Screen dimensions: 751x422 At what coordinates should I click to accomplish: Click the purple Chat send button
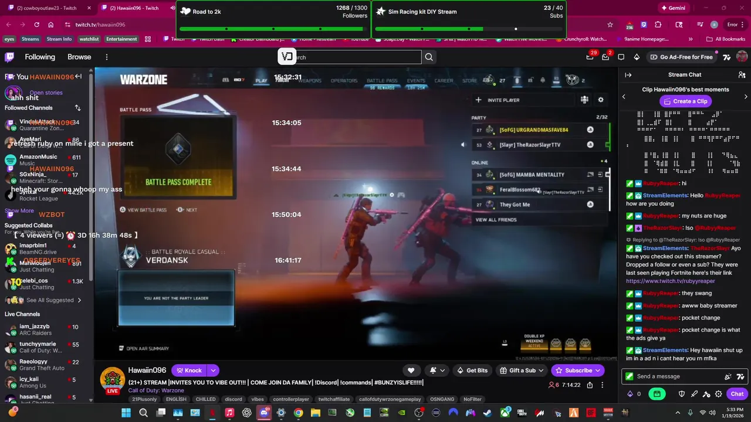click(737, 394)
